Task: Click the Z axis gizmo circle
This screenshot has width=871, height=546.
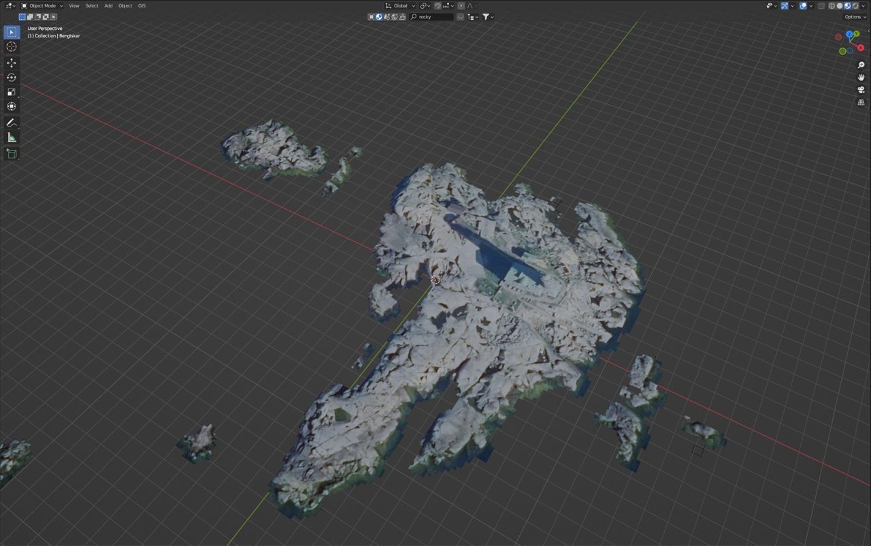Action: tap(849, 34)
